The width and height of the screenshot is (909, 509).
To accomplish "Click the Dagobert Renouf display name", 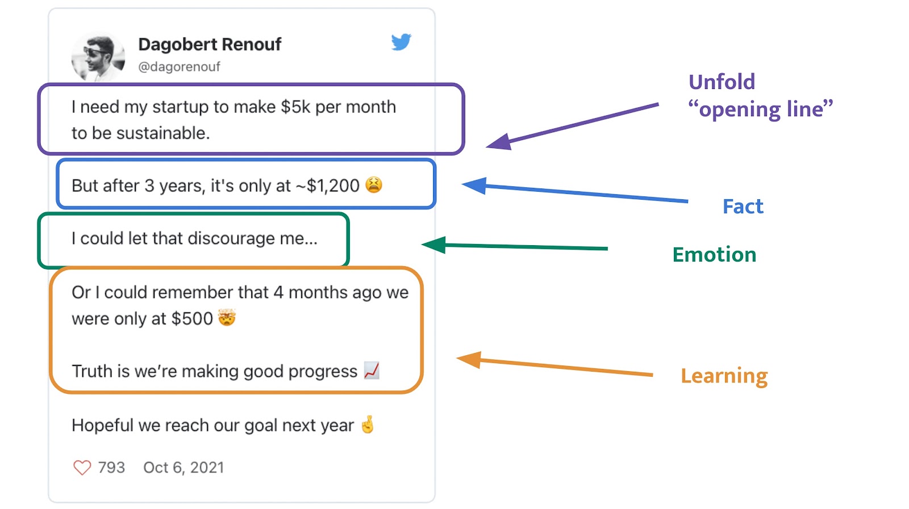I will 210,44.
